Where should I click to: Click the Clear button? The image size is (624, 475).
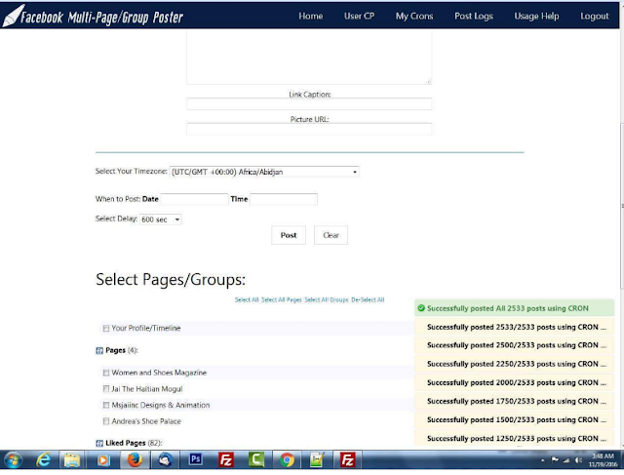click(331, 235)
